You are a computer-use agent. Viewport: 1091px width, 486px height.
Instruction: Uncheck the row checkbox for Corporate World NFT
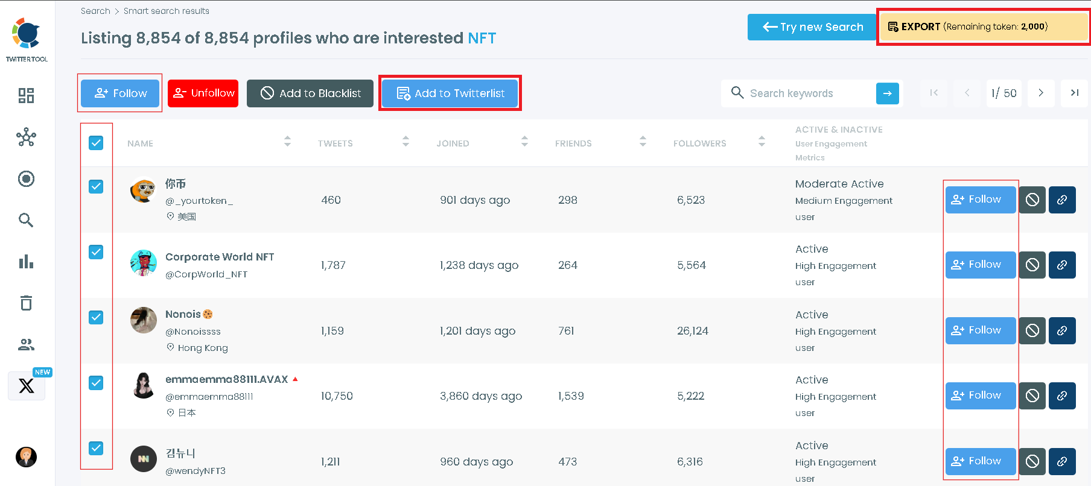pyautogui.click(x=96, y=251)
